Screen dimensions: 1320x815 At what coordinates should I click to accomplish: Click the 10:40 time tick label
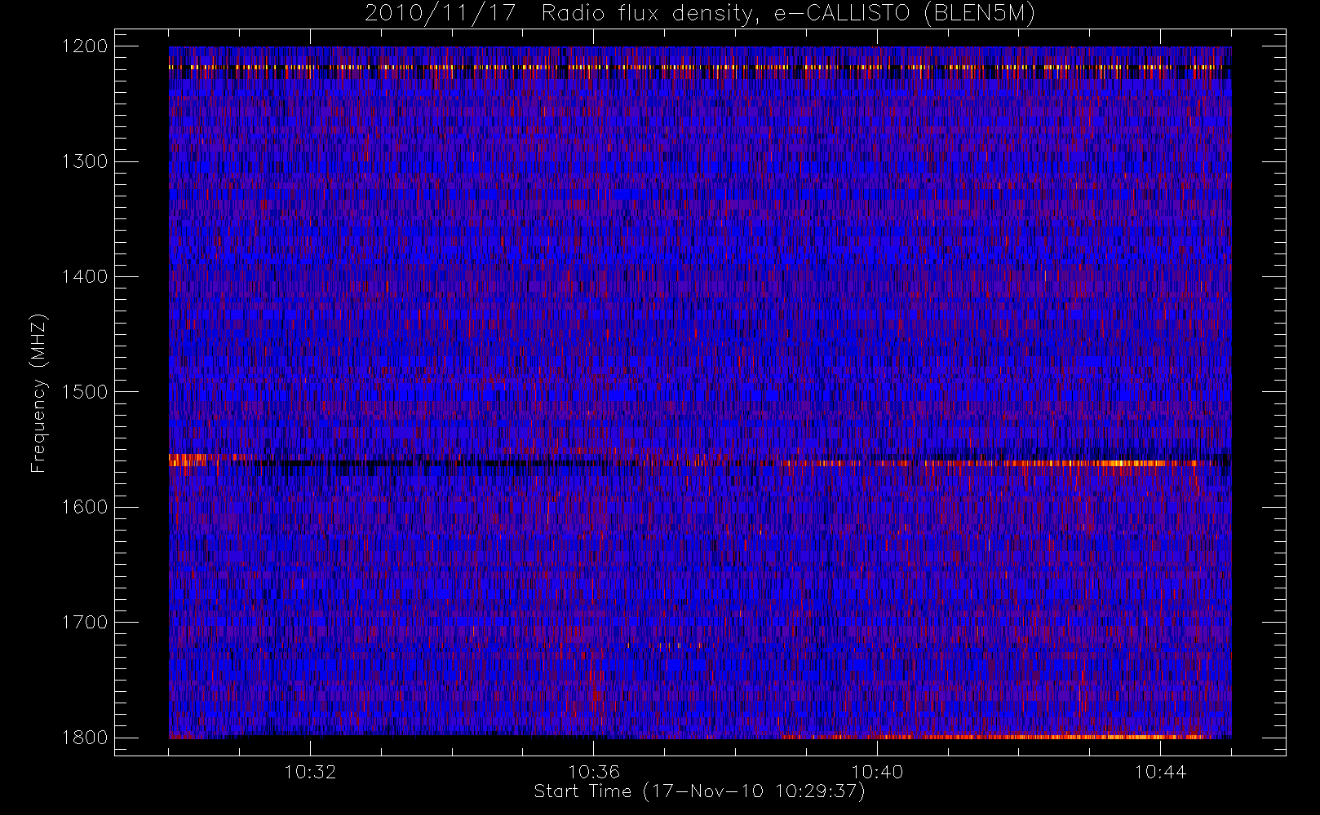coord(877,772)
